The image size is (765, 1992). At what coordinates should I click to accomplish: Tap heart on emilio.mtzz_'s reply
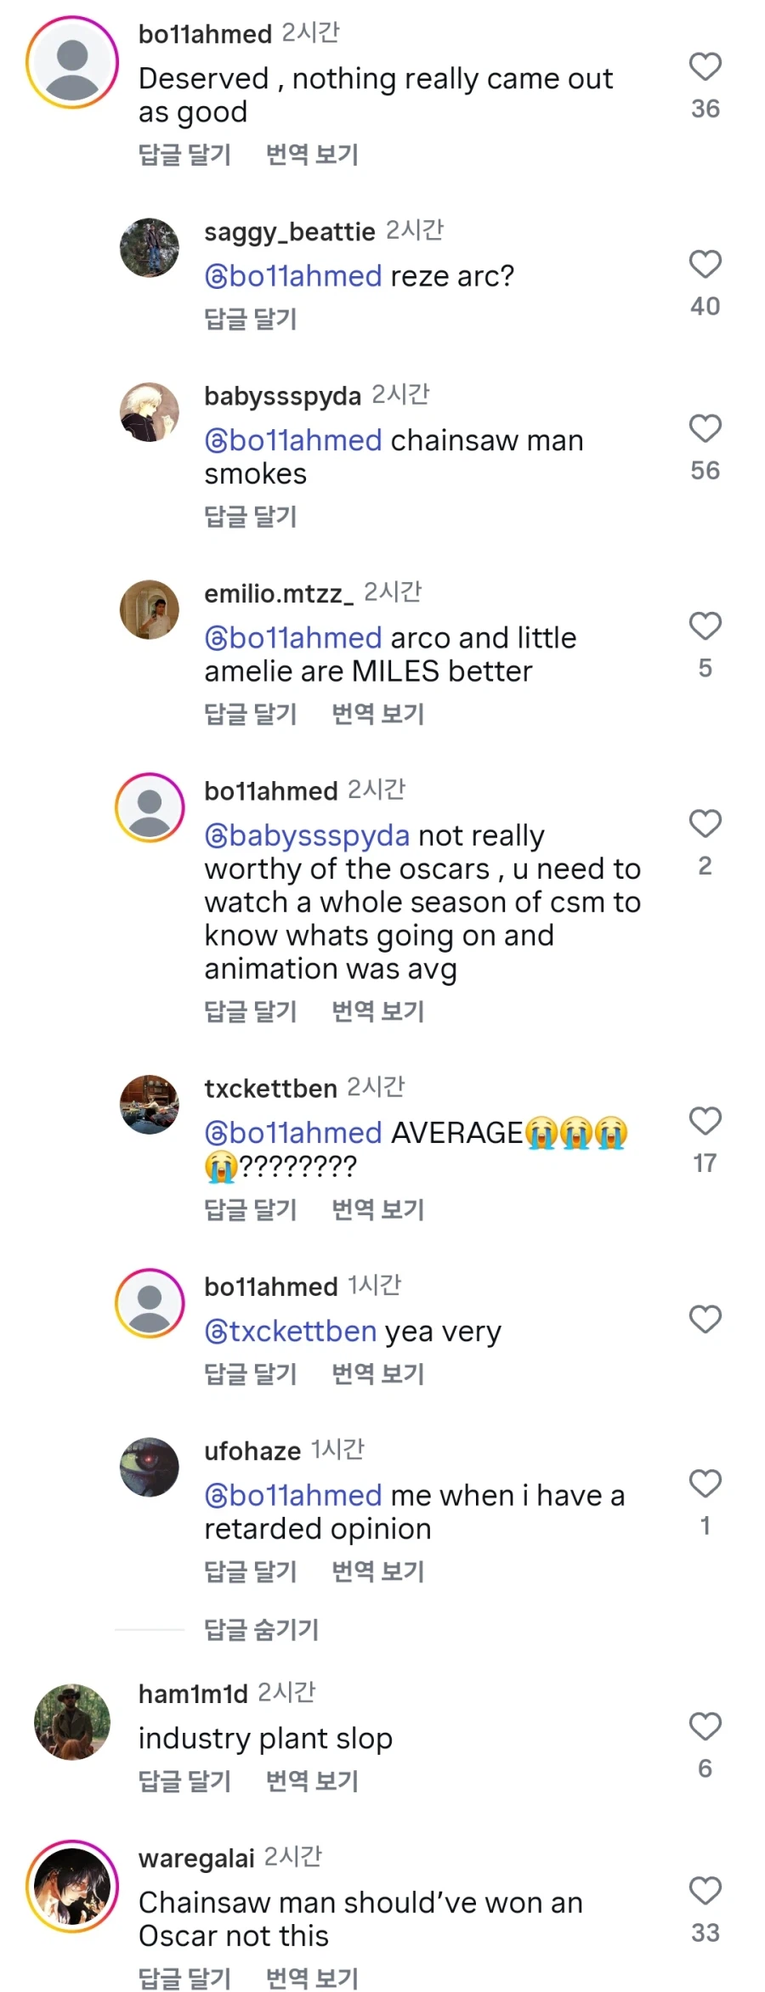[x=705, y=626]
